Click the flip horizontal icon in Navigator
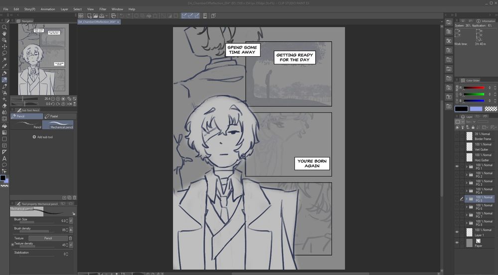Viewport: 498px width, 275px height. pyautogui.click(x=69, y=104)
